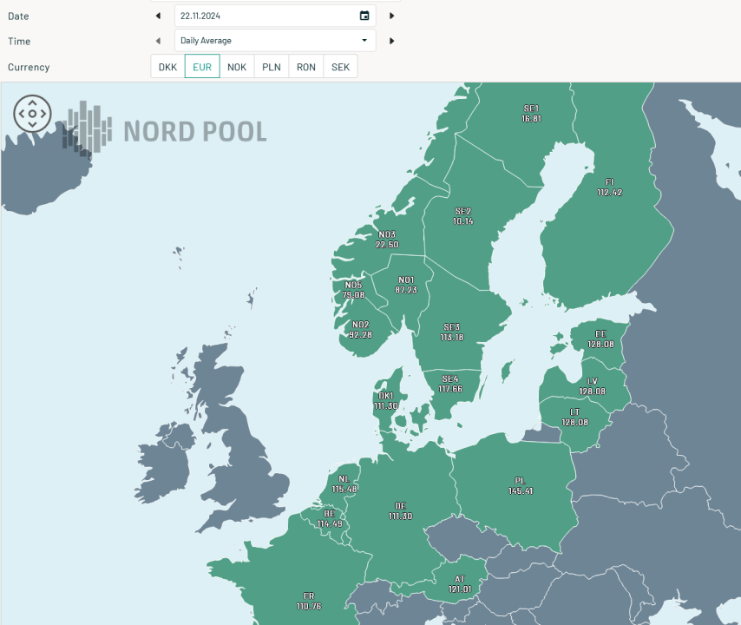This screenshot has width=741, height=625.
Task: Click the SE3 zone showing 113.18
Action: [x=450, y=330]
